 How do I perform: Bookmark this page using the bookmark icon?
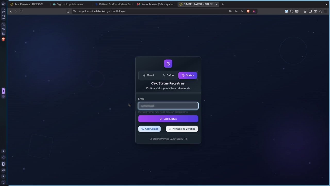pyautogui.click(x=68, y=11)
